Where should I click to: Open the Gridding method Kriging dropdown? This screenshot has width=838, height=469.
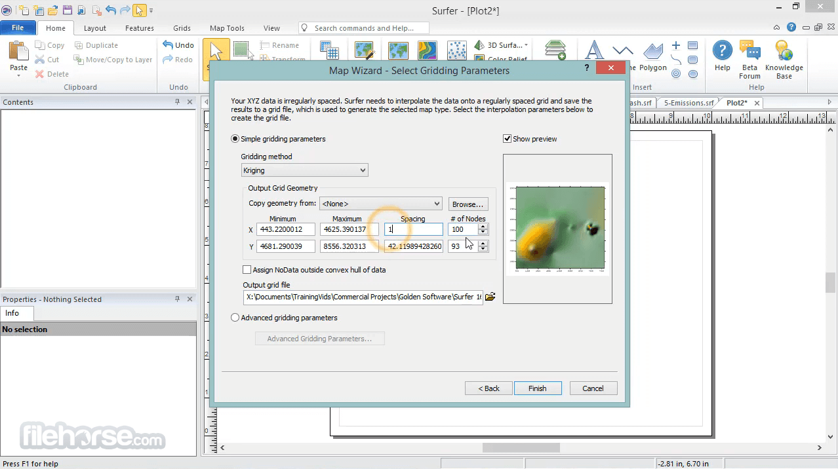coord(304,170)
